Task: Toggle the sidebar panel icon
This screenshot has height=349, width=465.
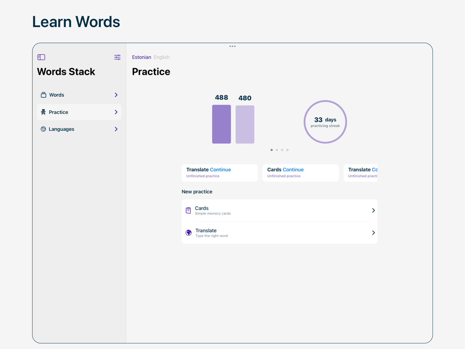Action: 41,57
